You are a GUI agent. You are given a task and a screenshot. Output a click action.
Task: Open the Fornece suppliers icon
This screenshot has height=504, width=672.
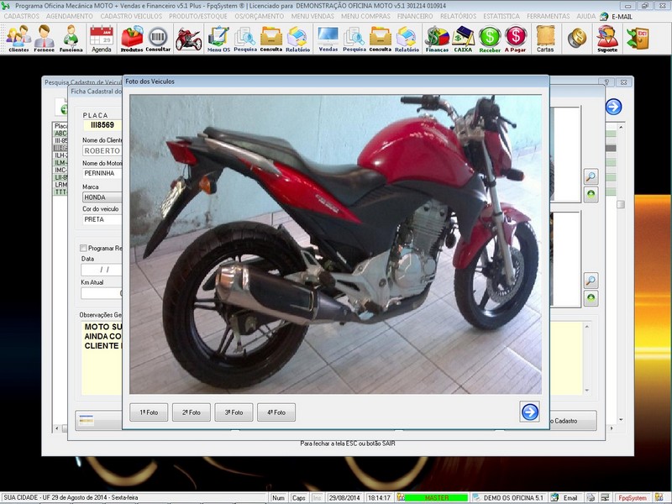[x=45, y=39]
